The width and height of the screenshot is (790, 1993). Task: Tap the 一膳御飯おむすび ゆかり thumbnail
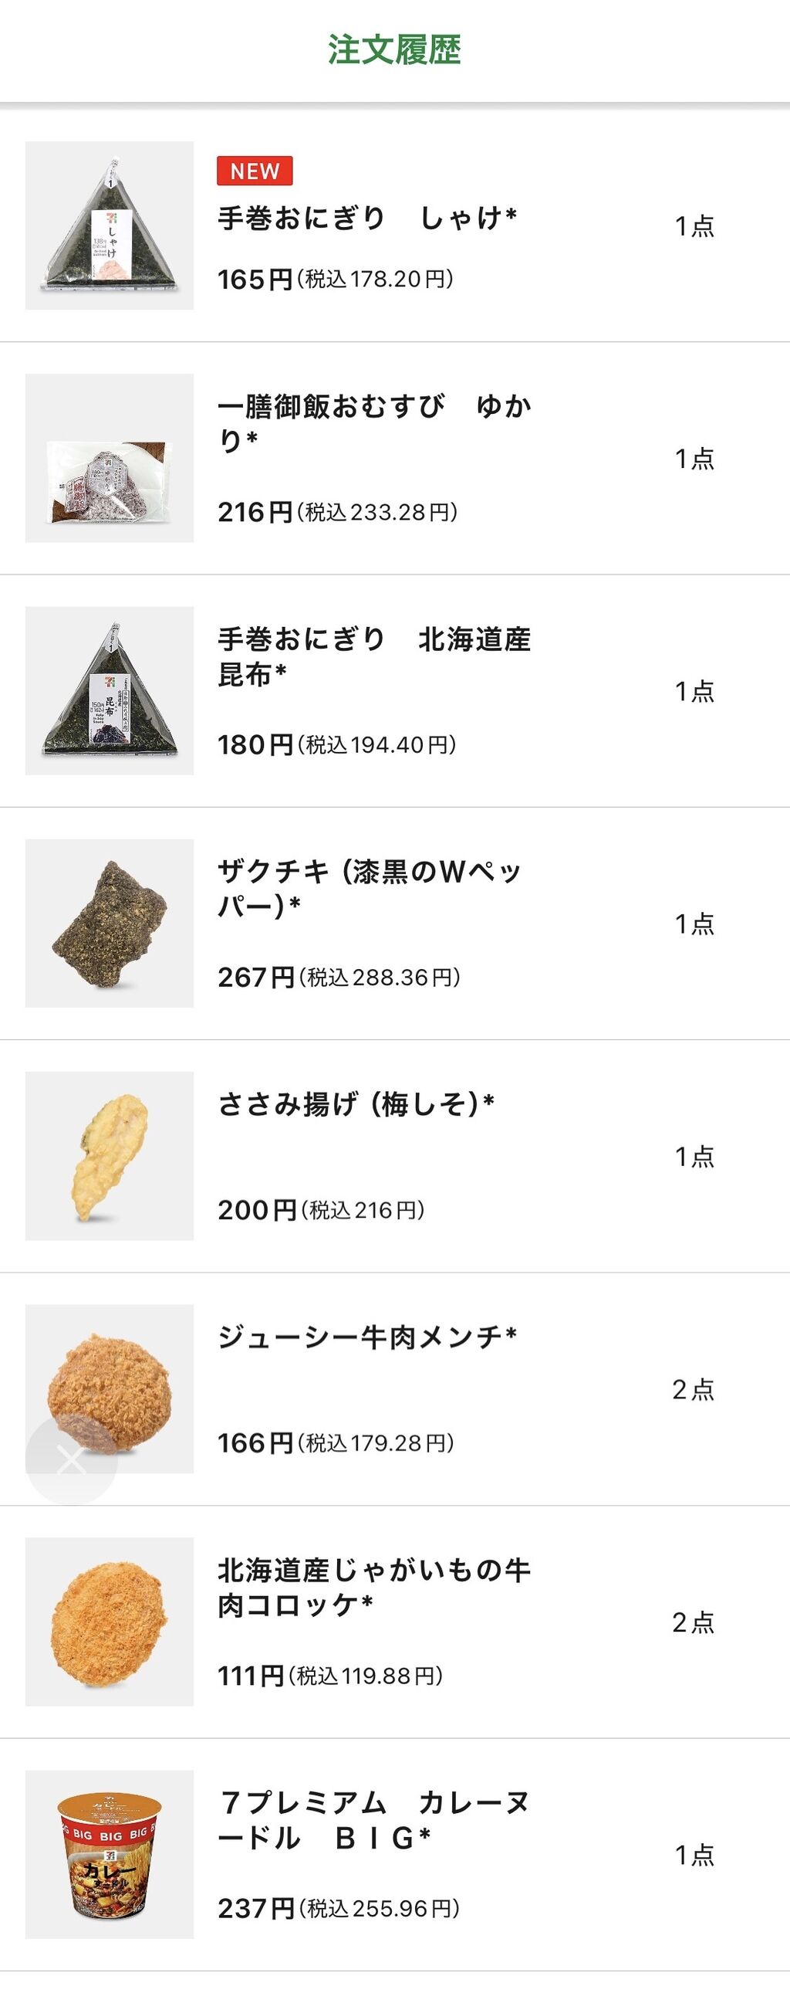[x=109, y=458]
